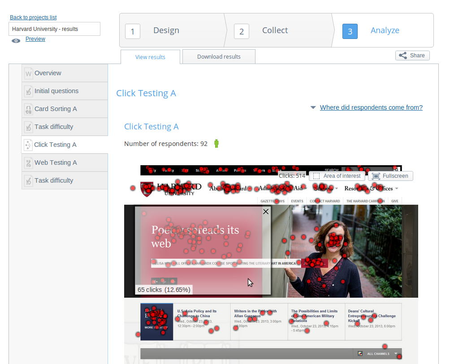The image size is (450, 364).
Task: Click GIVE link in the heatmap
Action: [x=394, y=201]
